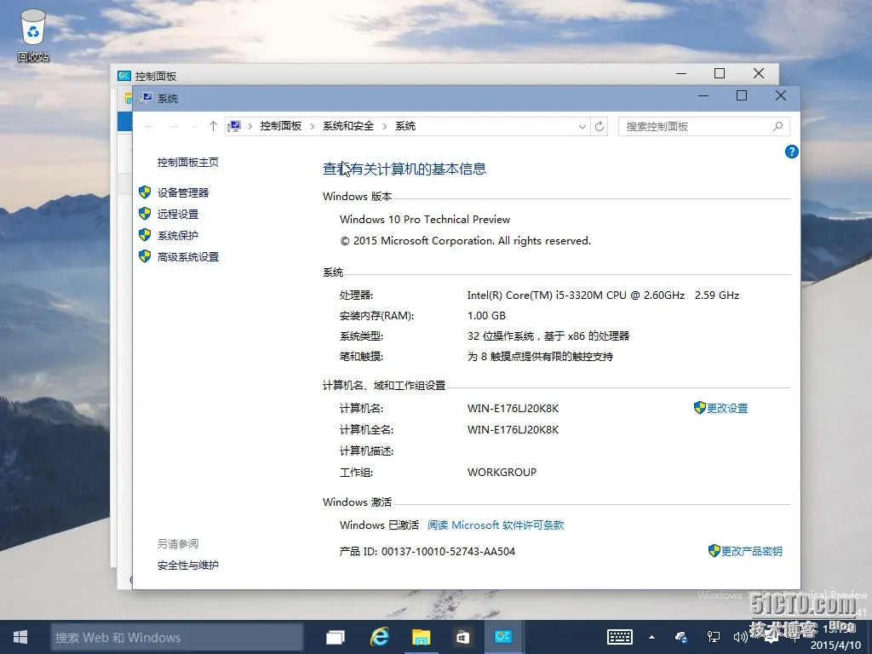Screen dimensions: 872x654
Task: Open 远程设置 link
Action: [x=178, y=214]
